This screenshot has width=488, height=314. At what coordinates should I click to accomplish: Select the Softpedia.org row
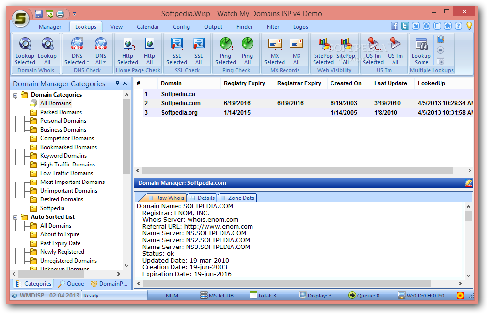[x=308, y=113]
